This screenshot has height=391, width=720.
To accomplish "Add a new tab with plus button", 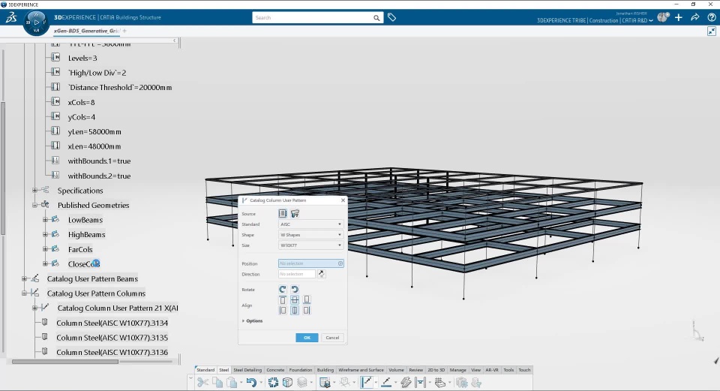I will 124,31.
